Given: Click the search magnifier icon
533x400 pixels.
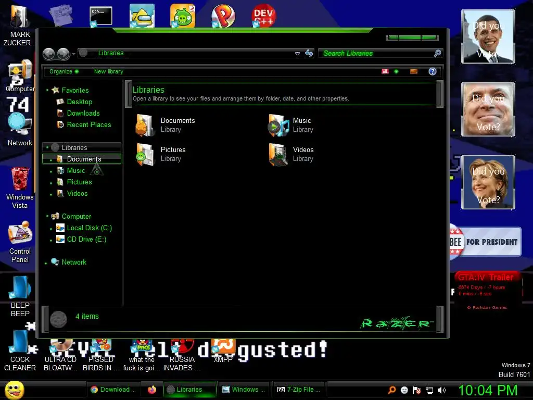Looking at the screenshot, I should (x=437, y=53).
